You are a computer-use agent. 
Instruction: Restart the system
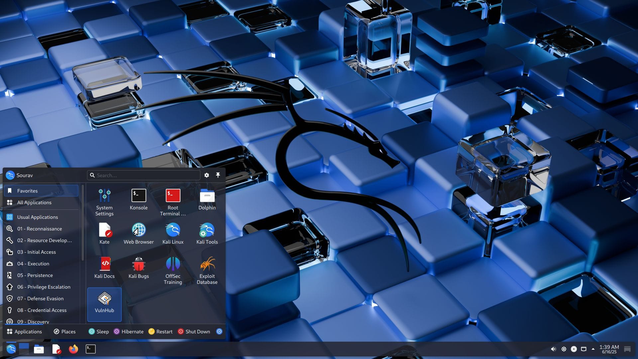point(161,331)
